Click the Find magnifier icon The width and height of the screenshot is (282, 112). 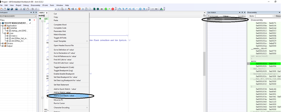pos(62,9)
